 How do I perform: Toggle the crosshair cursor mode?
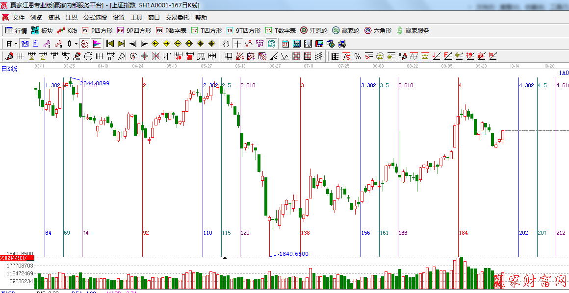(237, 44)
